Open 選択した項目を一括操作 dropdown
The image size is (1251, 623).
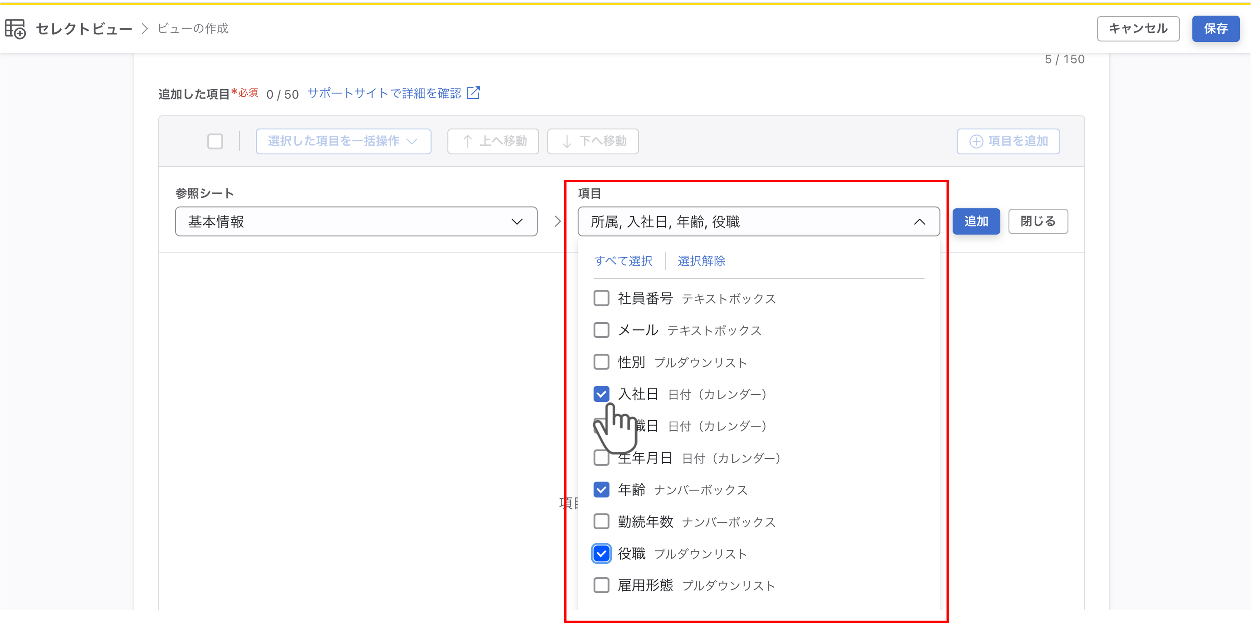[x=343, y=141]
